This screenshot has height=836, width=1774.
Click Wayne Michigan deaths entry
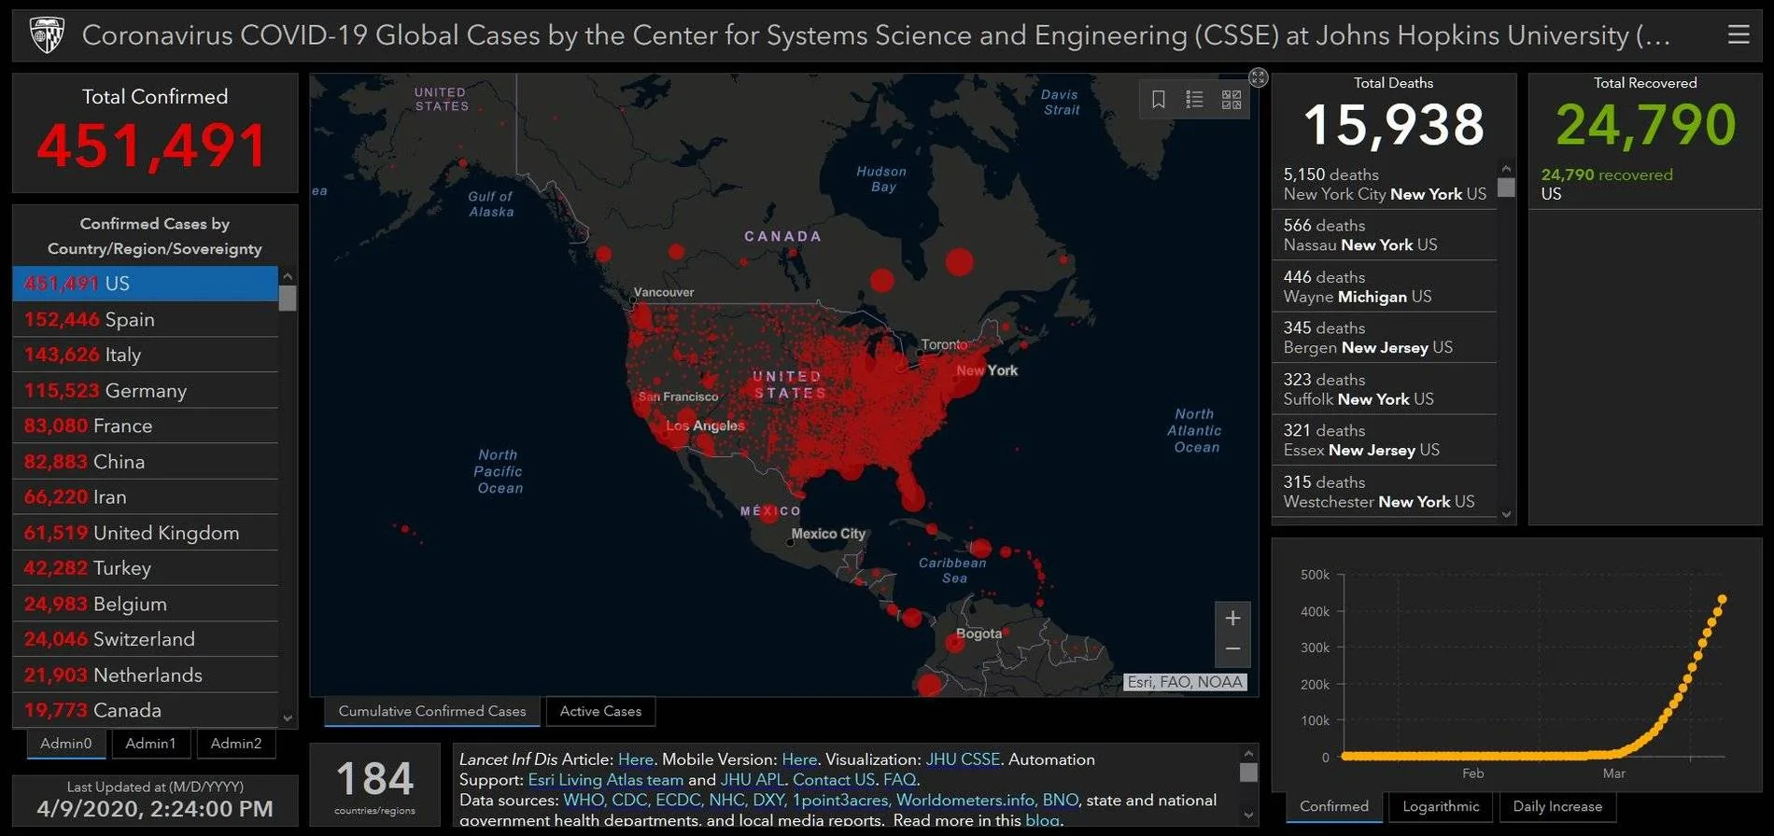pyautogui.click(x=1385, y=286)
